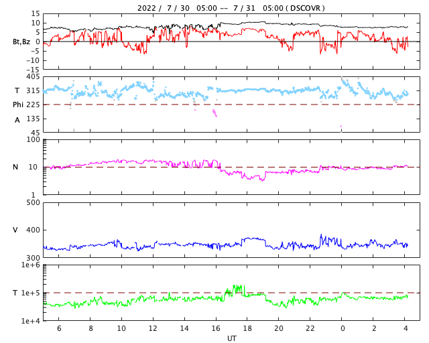
Task: Click the 'Phi' axis label
Action: click(18, 105)
